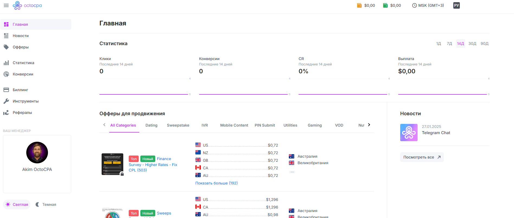
Task: Click the category tabs left arrow
Action: coord(104,125)
